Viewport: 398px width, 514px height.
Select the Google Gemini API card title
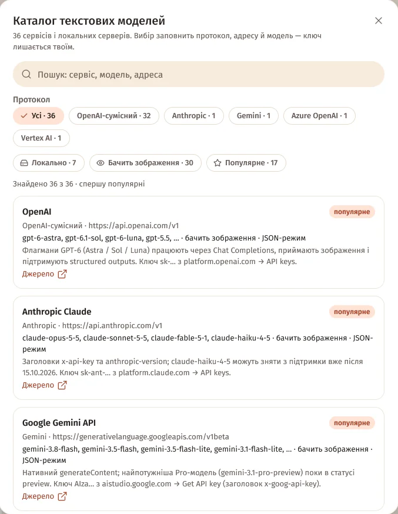coord(59,422)
